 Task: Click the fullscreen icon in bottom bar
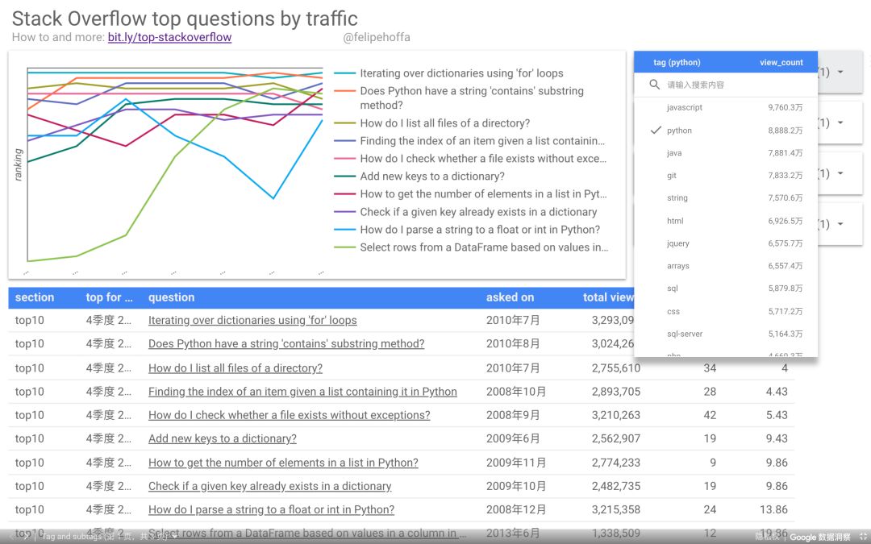click(863, 537)
